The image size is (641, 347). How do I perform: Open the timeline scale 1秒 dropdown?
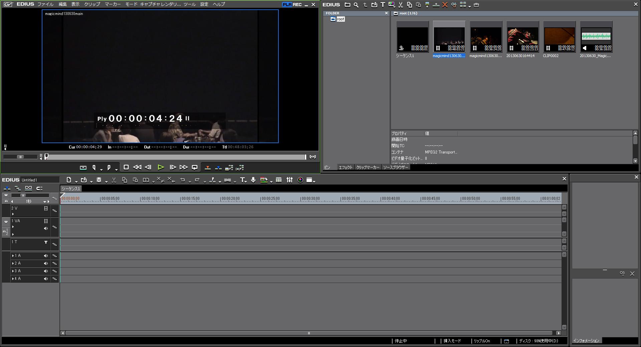point(44,202)
